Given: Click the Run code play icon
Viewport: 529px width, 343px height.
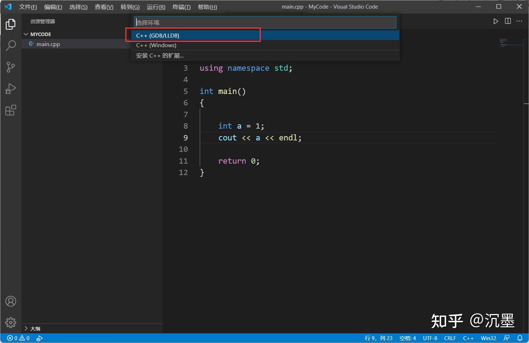Looking at the screenshot, I should click(x=496, y=21).
